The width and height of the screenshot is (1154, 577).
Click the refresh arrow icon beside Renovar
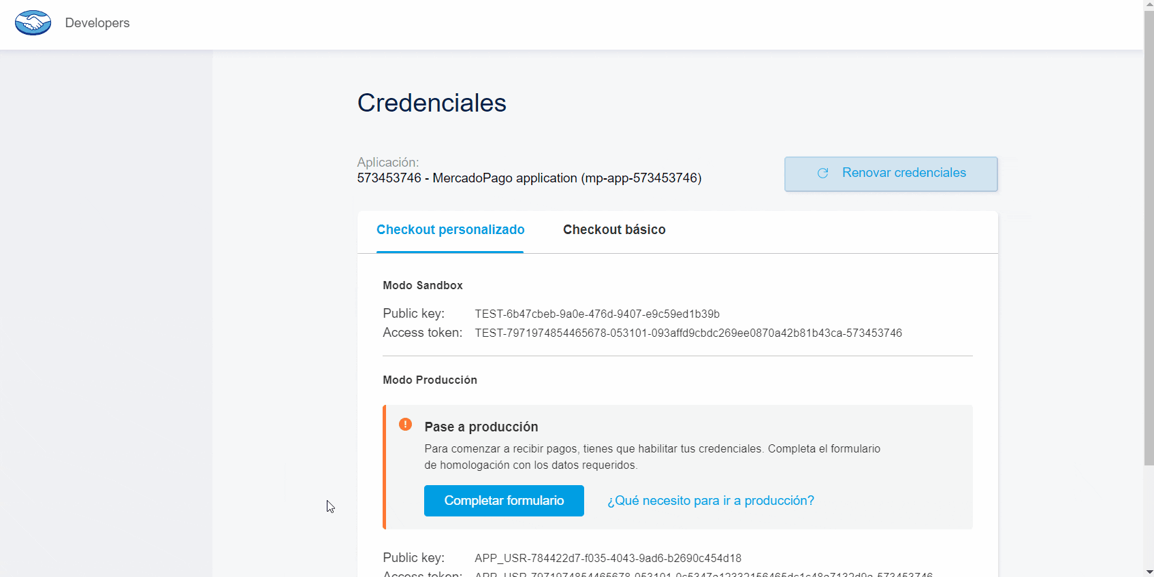coord(822,174)
